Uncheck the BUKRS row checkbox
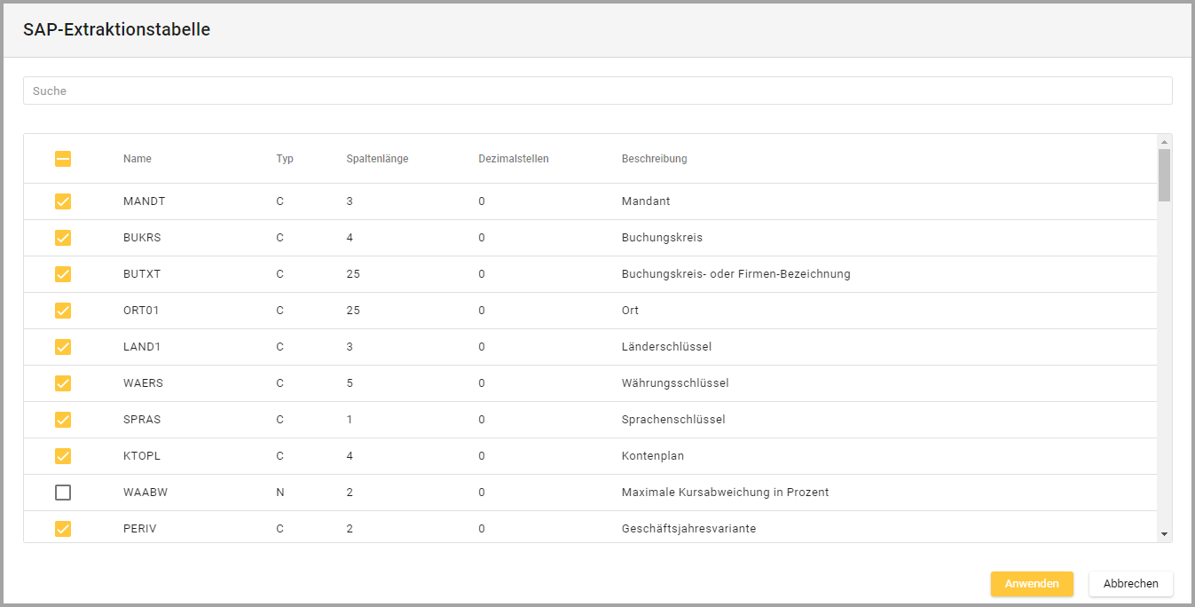The height and width of the screenshot is (607, 1195). tap(63, 238)
